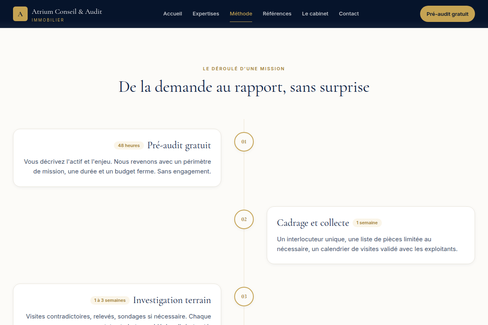Click timeline step marker 03

pos(244,297)
